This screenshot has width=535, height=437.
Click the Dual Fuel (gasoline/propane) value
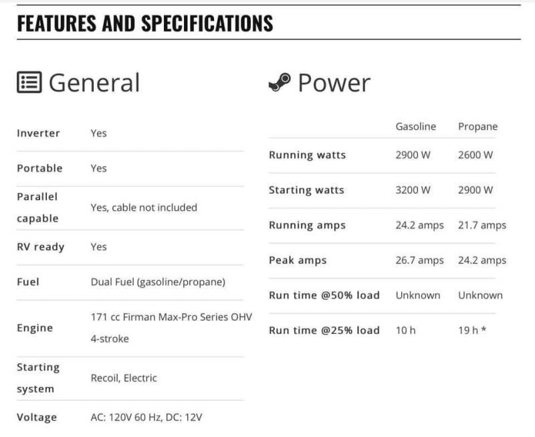click(x=158, y=282)
